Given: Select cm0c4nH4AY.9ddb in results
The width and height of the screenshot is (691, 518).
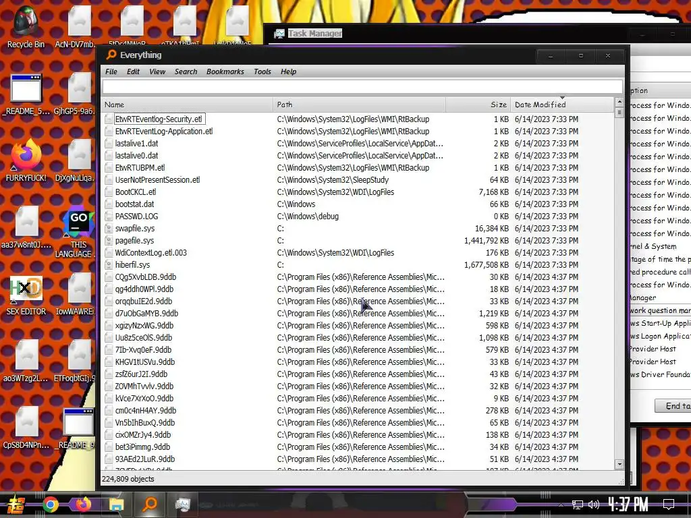Looking at the screenshot, I should 358,411.
